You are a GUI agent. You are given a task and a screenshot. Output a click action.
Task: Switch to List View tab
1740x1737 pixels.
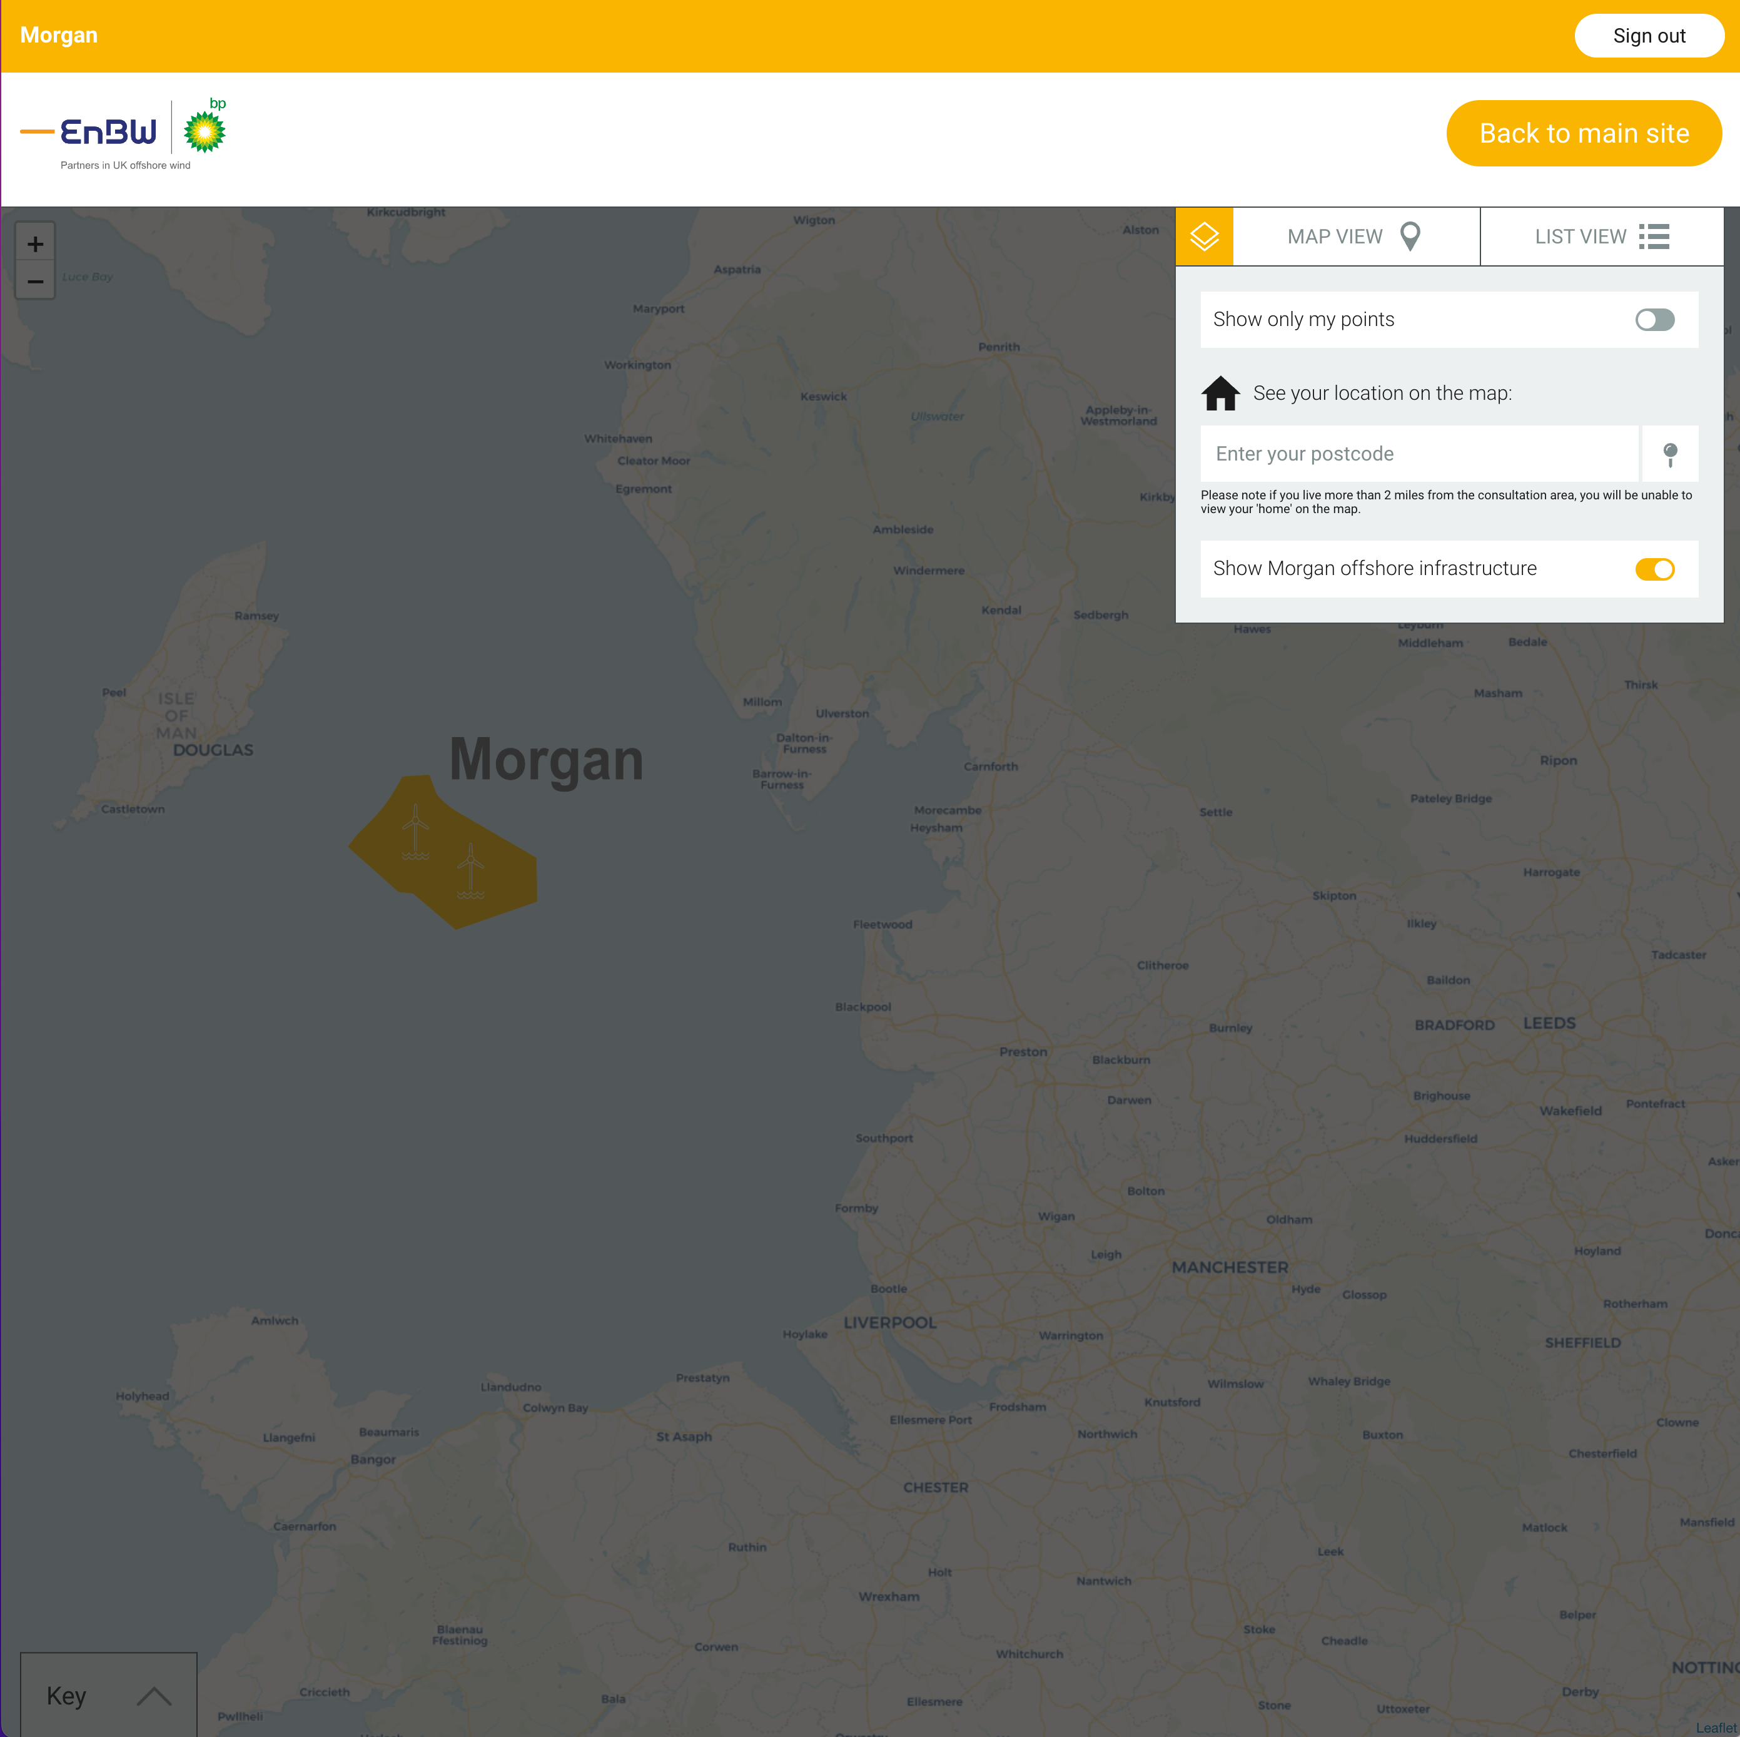coord(1602,236)
